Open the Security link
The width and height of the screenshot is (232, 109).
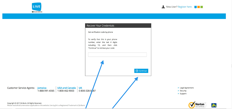tap(183, 91)
